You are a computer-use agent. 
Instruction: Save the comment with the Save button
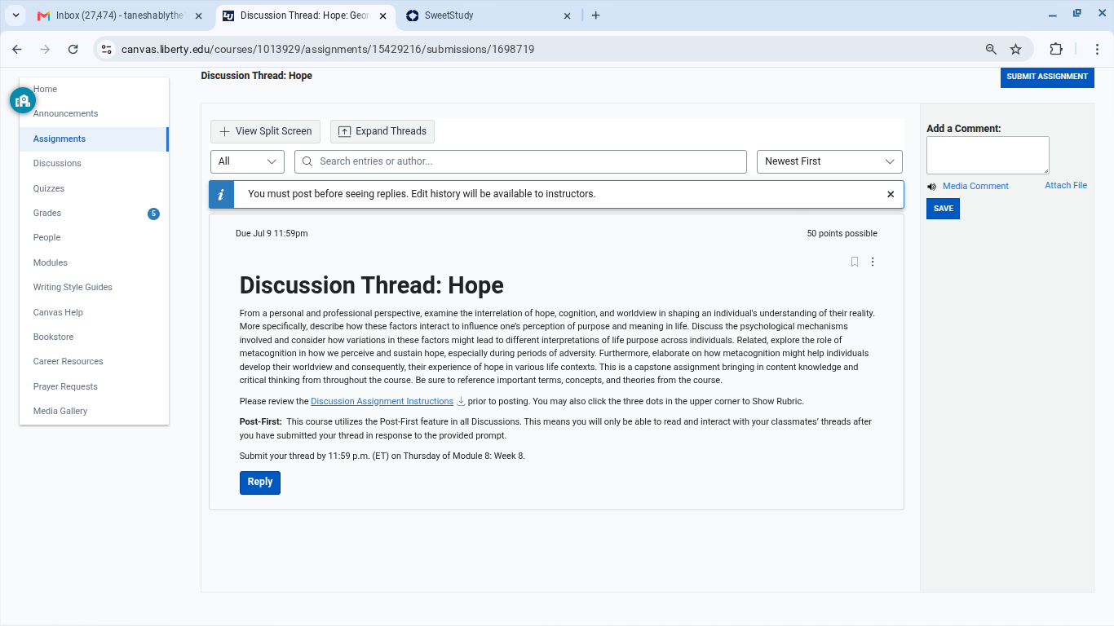pos(943,209)
